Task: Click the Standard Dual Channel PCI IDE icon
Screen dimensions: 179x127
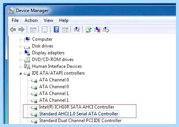Action: click(34, 121)
